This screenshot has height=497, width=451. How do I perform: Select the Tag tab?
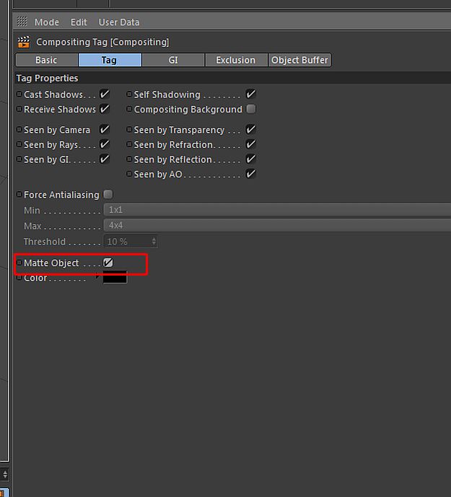tap(110, 60)
